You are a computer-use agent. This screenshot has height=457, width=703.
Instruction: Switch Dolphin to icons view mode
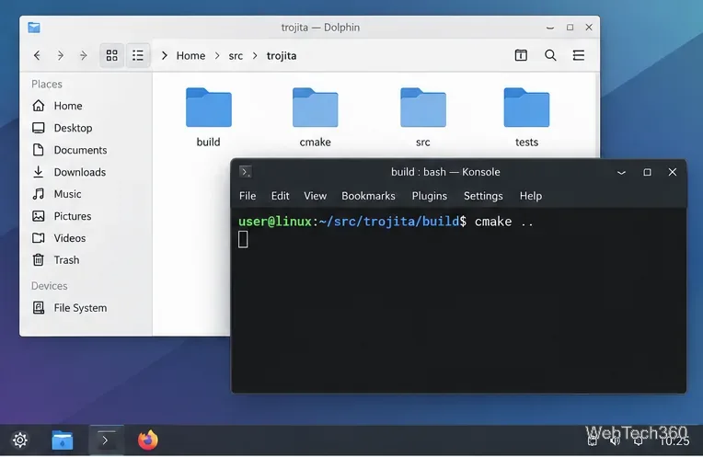(111, 55)
